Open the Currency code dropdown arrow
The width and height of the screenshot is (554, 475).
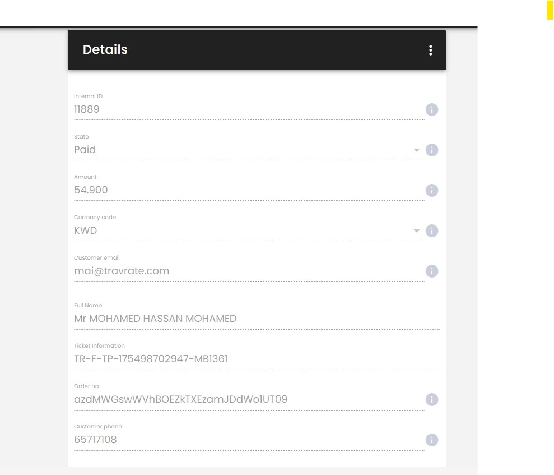click(417, 231)
